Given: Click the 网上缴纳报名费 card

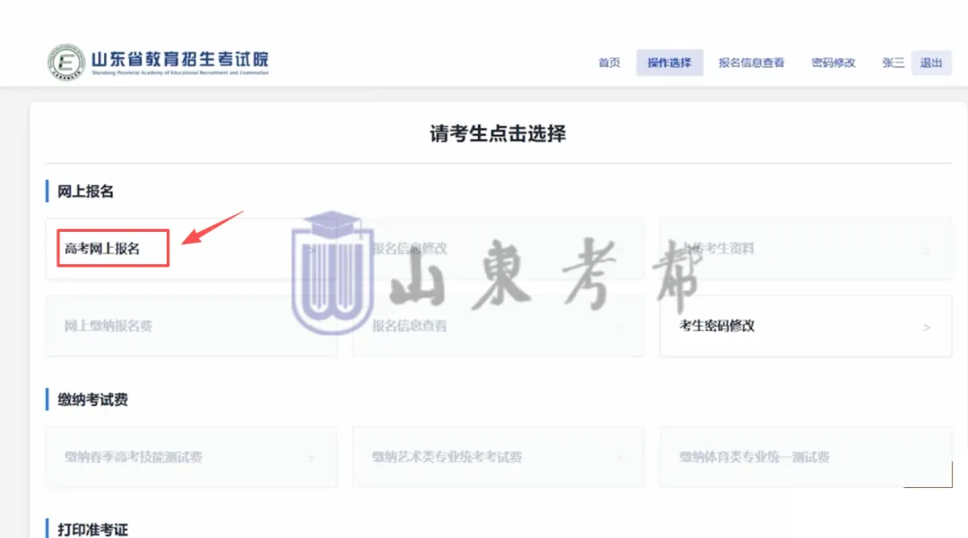Looking at the screenshot, I should (191, 326).
